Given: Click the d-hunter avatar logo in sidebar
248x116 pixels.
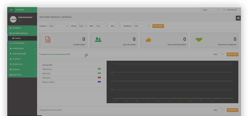Looking at the screenshot, I should (x=13, y=19).
